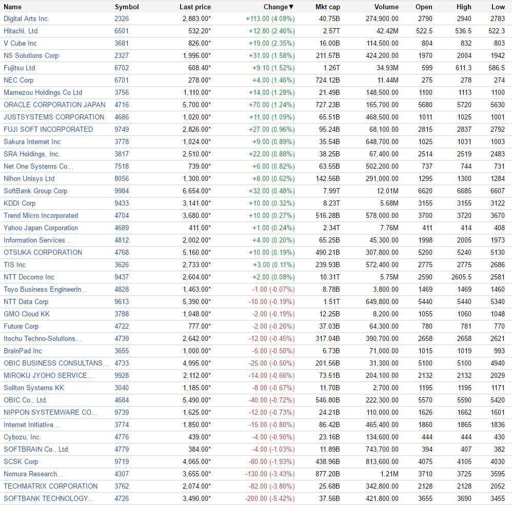This screenshot has height=505, width=512.
Task: Open Toyo Business Engineerin... link
Action: point(45,290)
